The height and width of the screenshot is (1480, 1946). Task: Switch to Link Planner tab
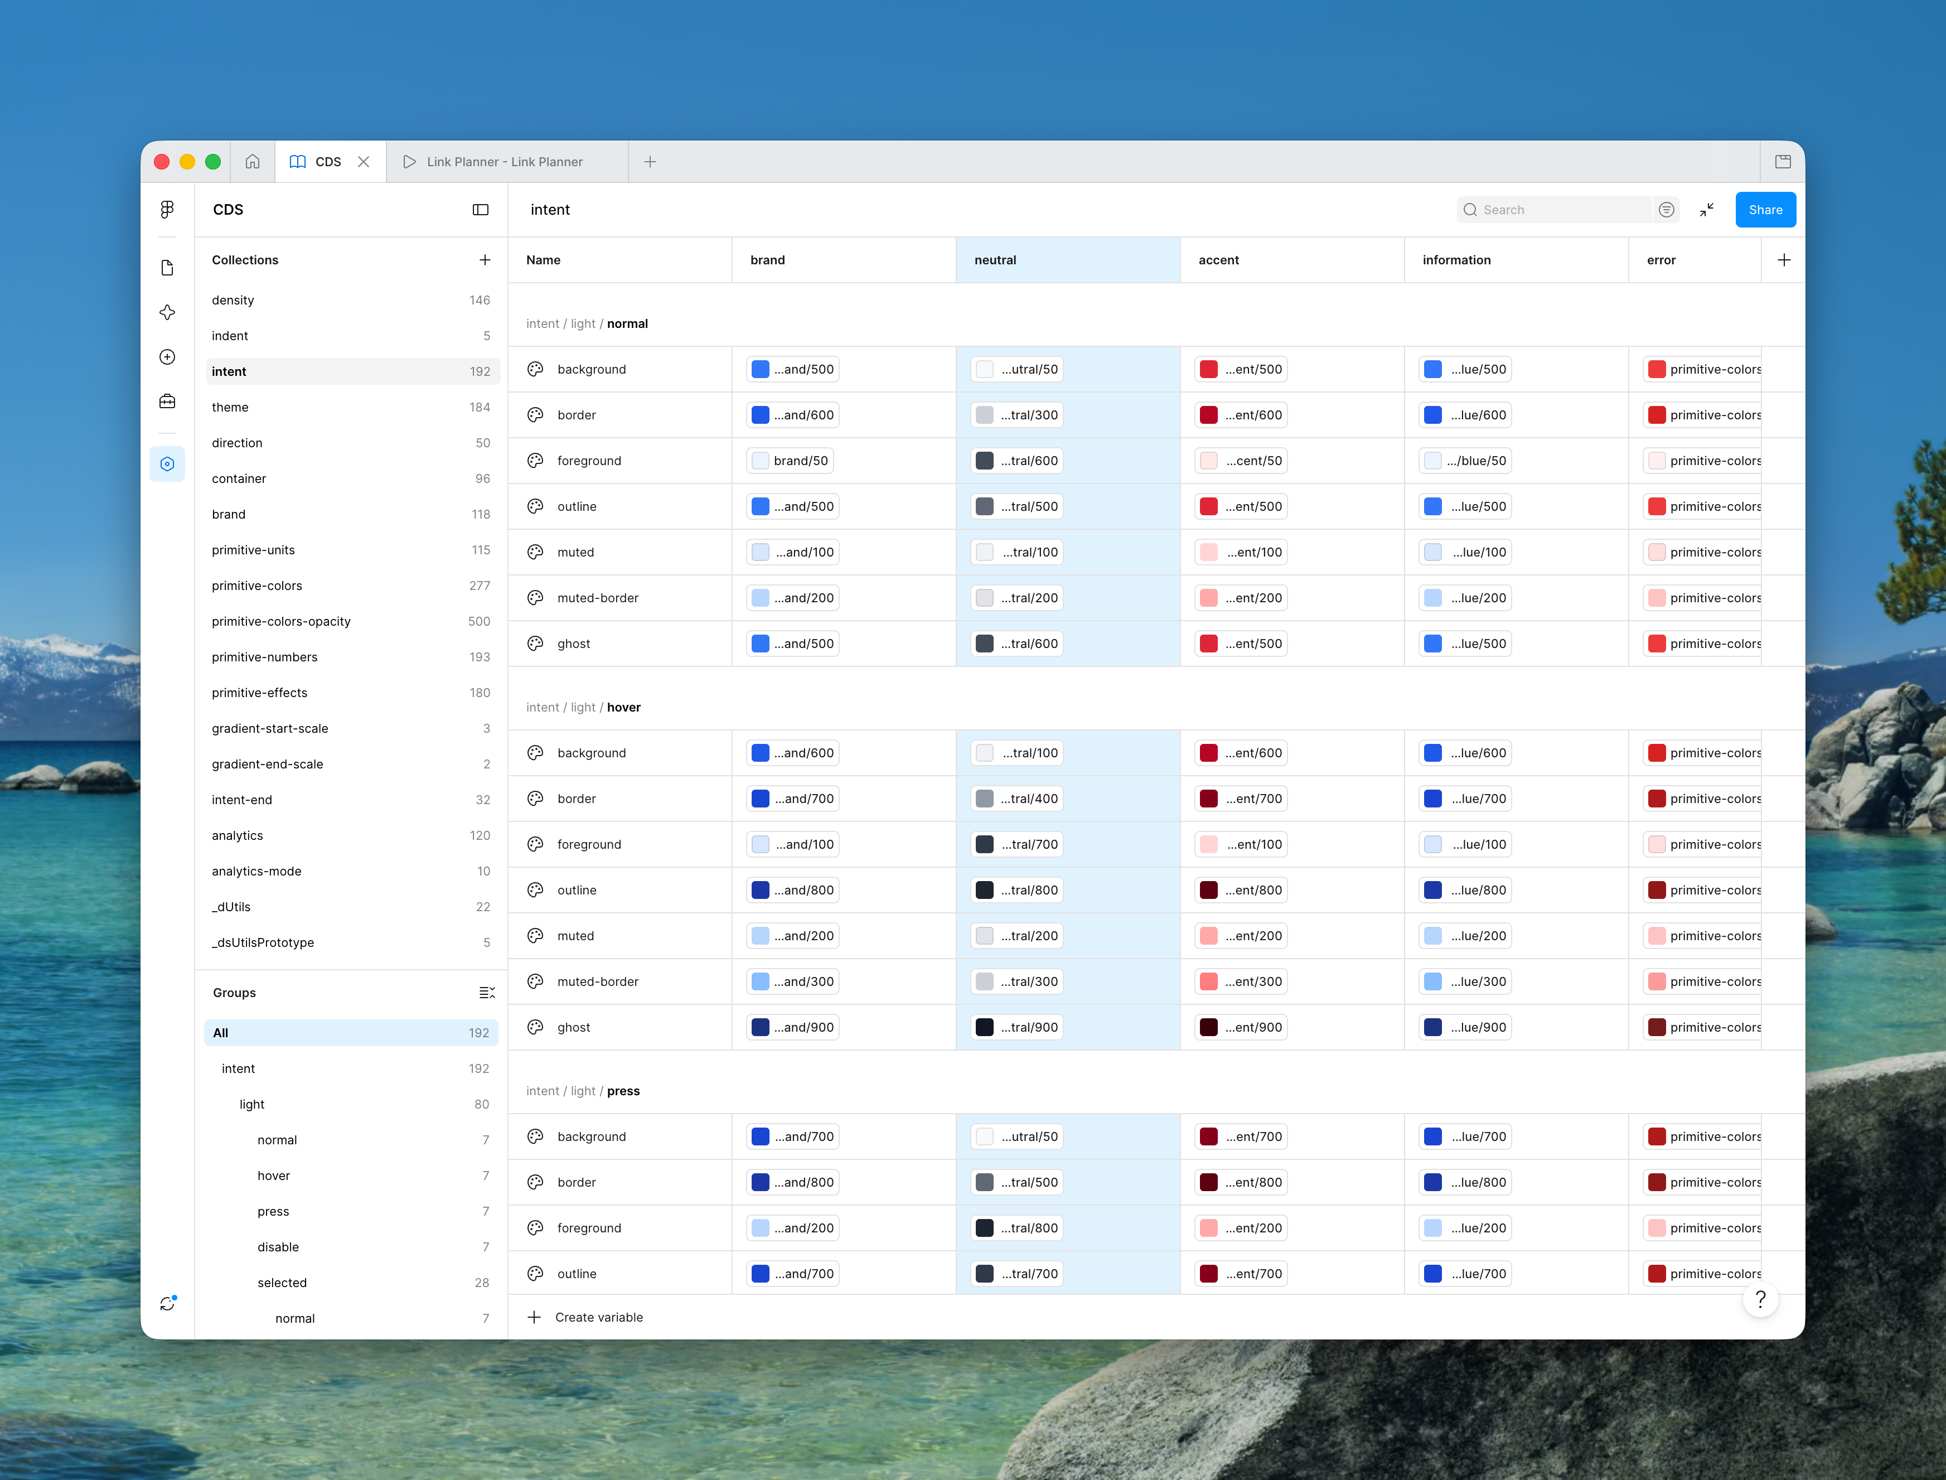tap(507, 162)
